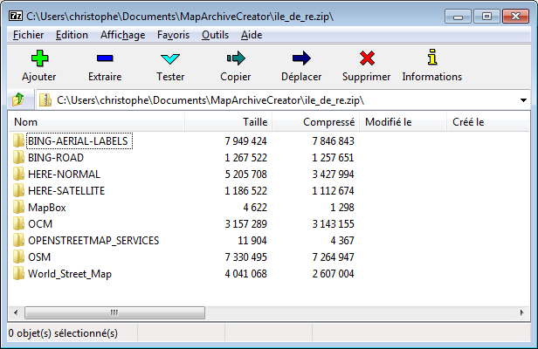538x349 pixels.
Task: Click the Copier arrow icon
Action: (236, 58)
